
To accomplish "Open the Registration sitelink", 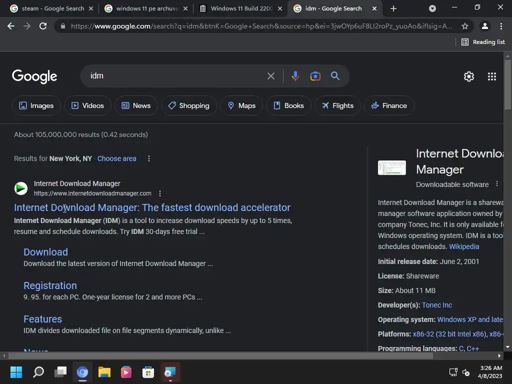I will pos(50,285).
